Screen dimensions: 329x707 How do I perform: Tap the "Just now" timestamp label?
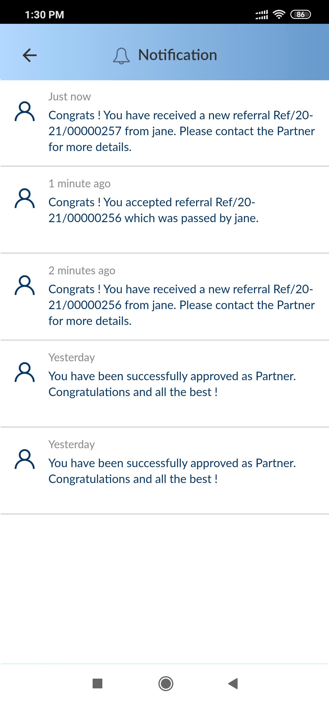coord(69,97)
